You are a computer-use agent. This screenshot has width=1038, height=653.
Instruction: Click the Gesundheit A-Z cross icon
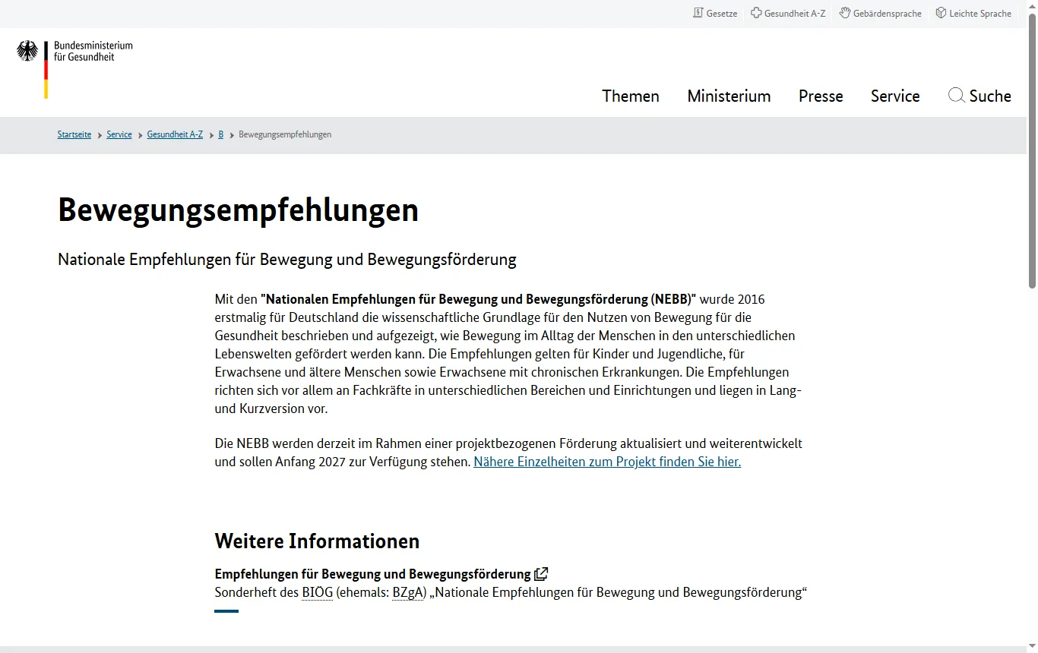coord(756,13)
